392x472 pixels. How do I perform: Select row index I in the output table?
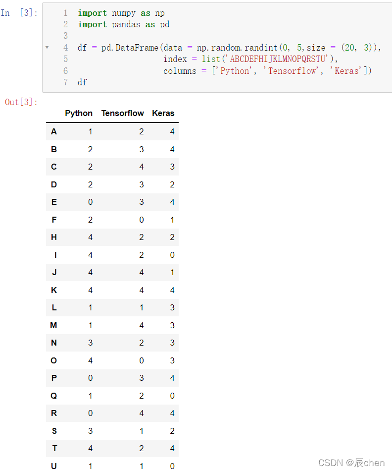(55, 255)
